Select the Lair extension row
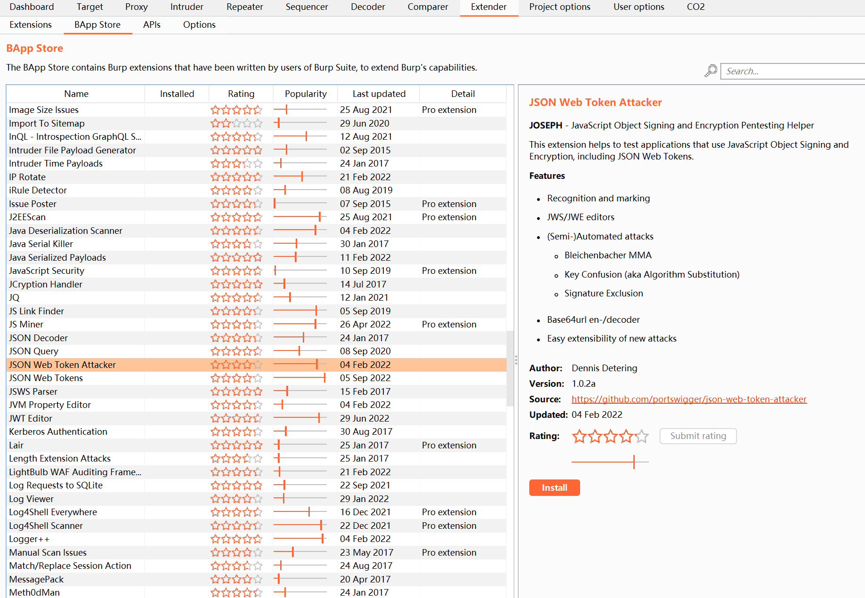Viewport: 865px width, 598px height. click(x=257, y=446)
